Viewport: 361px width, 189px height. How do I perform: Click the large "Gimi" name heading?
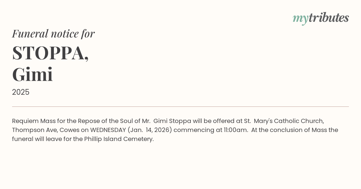click(32, 74)
